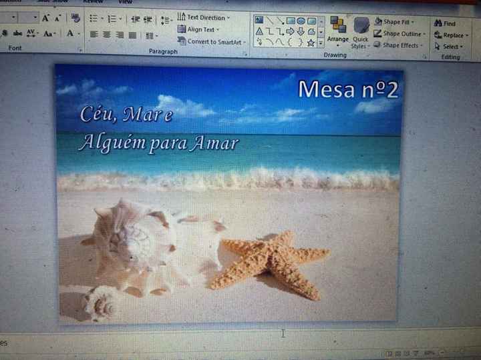Select the right arrow shape
The image size is (481, 360).
(x=290, y=31)
